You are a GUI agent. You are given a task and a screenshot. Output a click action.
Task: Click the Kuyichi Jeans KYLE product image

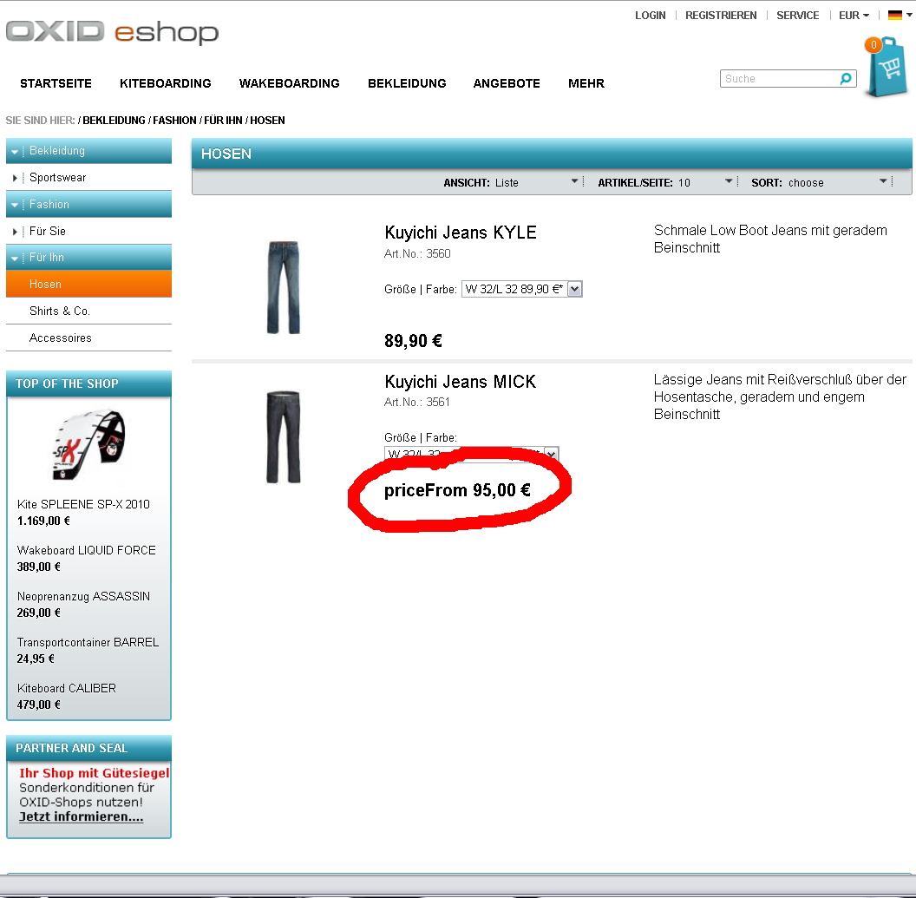[283, 287]
